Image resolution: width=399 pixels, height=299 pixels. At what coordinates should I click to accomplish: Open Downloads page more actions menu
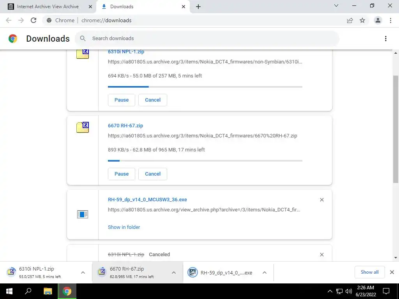point(386,39)
